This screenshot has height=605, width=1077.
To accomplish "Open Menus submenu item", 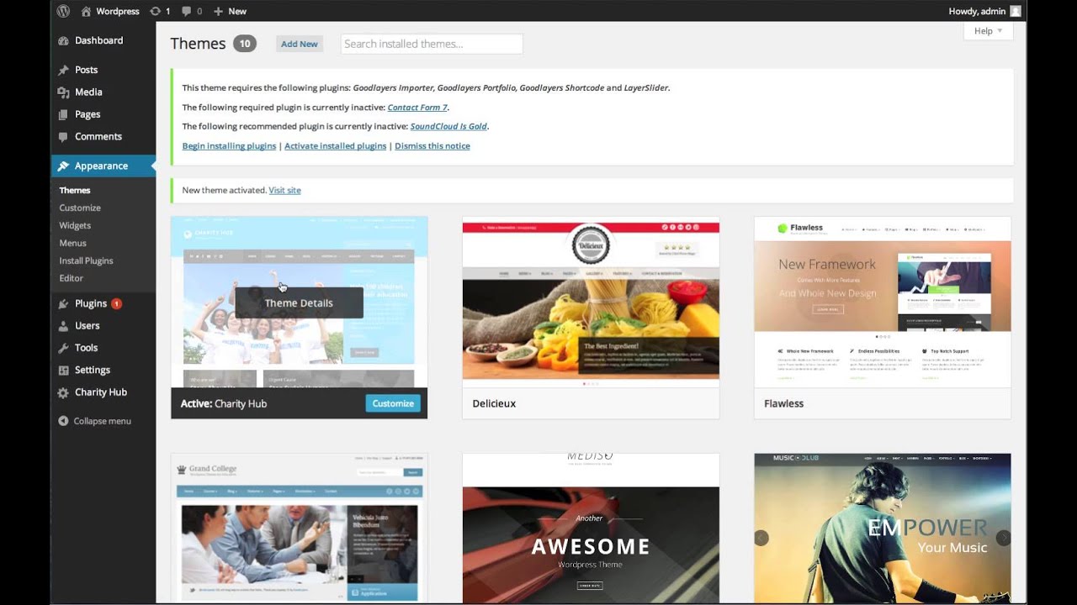I will point(72,244).
